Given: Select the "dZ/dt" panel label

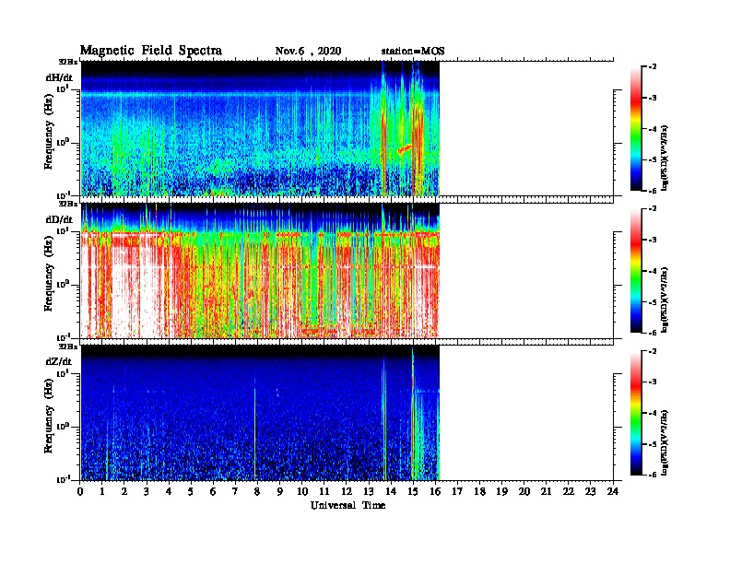Looking at the screenshot, I should [59, 361].
